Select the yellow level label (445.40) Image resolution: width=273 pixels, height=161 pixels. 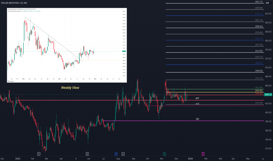pos(259,90)
